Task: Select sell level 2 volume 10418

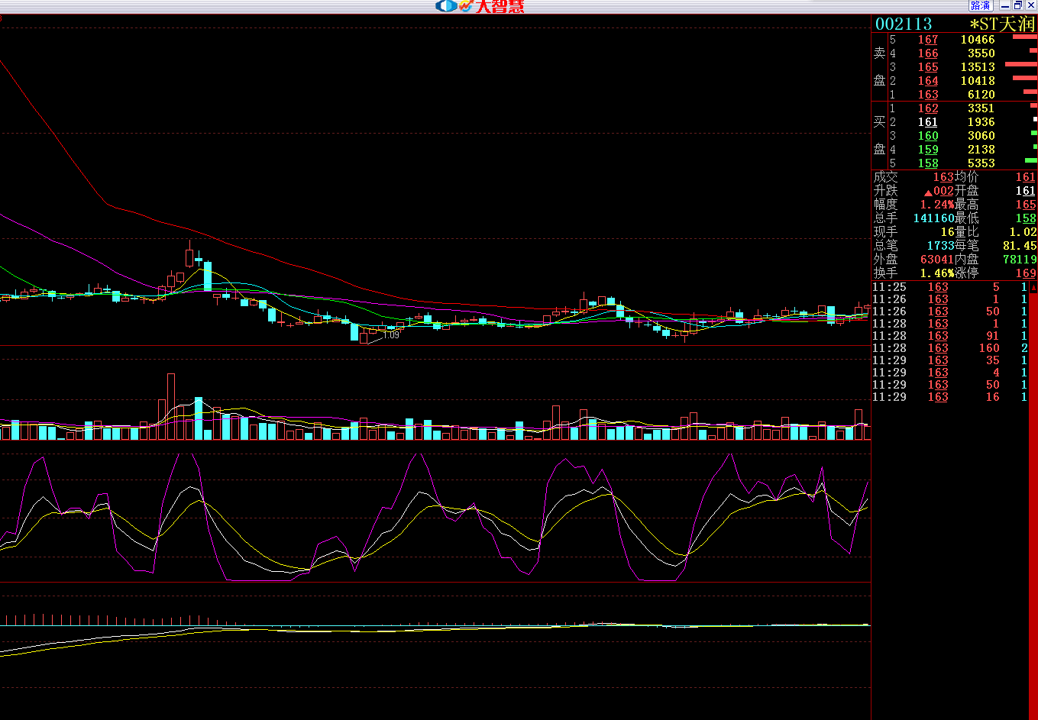Action: (978, 81)
